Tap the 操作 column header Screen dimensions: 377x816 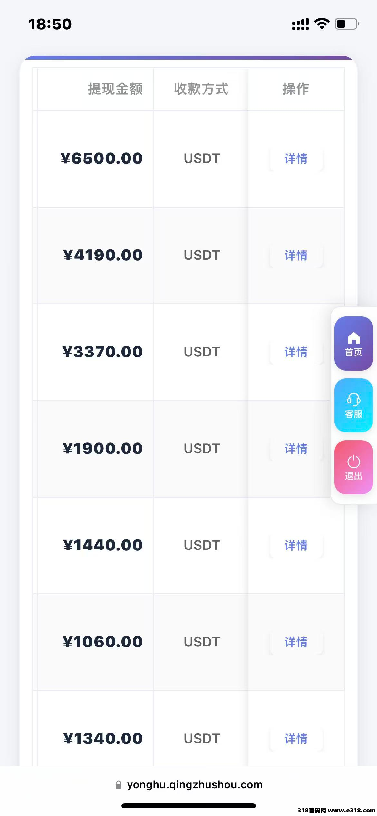296,89
